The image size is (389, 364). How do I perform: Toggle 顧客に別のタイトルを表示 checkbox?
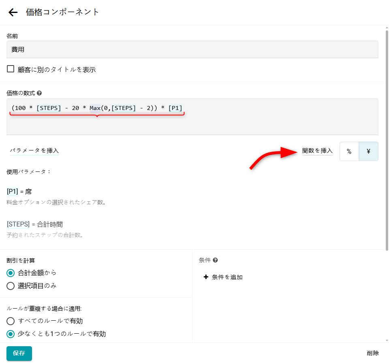11,69
